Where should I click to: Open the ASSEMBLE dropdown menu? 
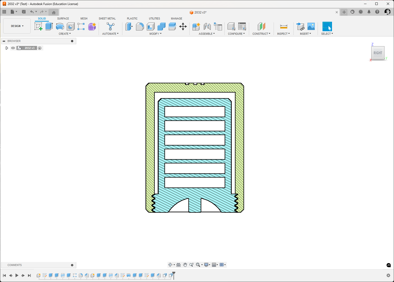coord(207,34)
